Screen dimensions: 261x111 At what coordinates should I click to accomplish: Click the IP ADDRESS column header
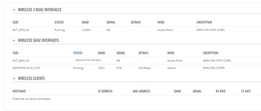[x=105, y=91]
